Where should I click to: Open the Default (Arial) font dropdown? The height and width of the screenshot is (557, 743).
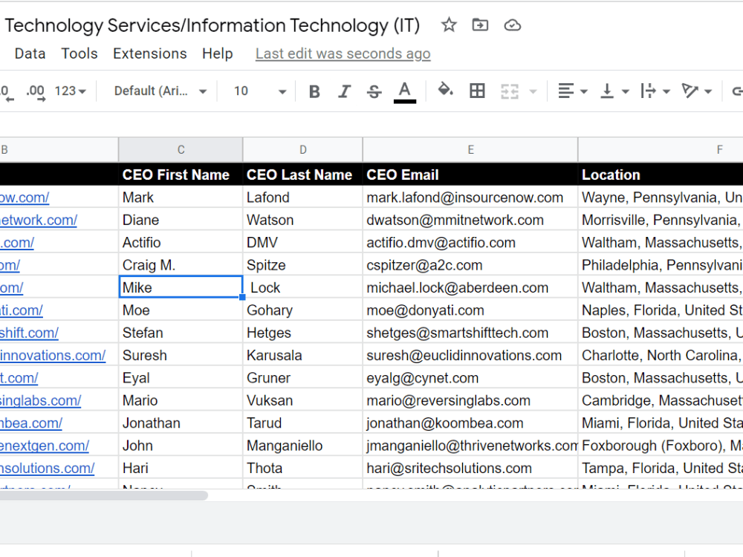click(160, 91)
